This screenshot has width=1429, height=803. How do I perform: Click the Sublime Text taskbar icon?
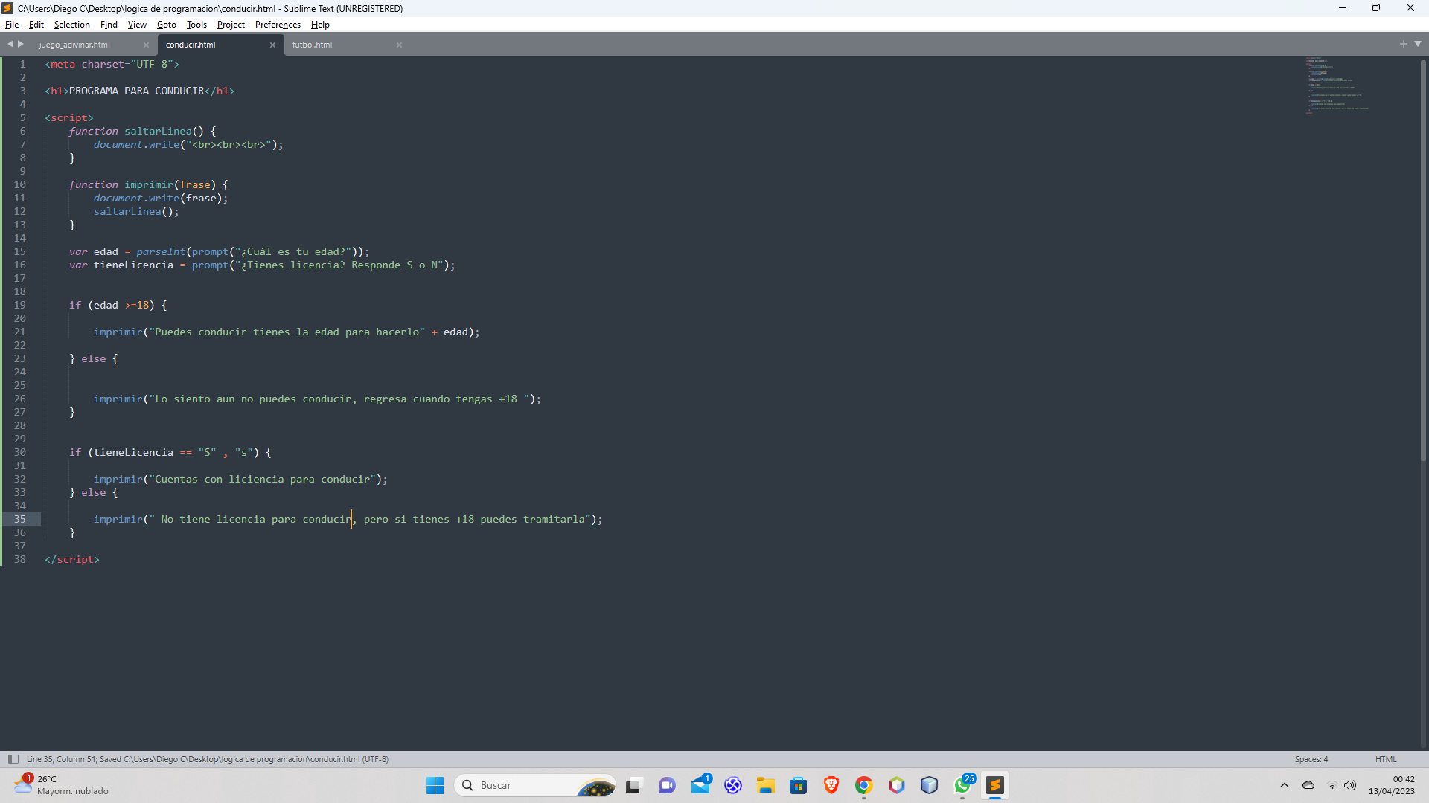995,785
